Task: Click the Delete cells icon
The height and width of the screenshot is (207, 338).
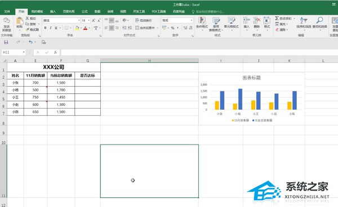Action: tap(256, 21)
